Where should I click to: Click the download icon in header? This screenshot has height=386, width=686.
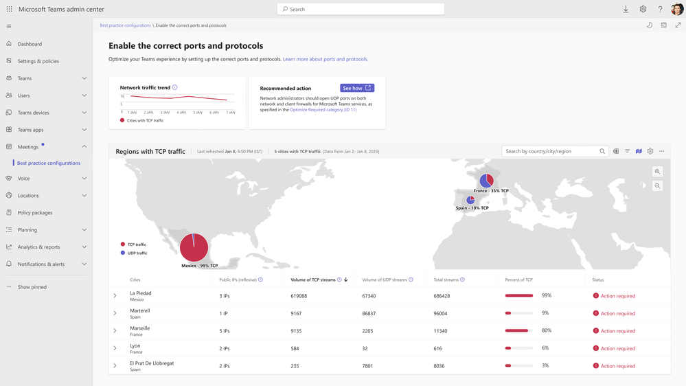[626, 9]
